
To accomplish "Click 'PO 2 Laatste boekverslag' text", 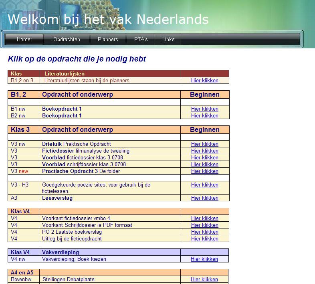I will pos(72,232).
